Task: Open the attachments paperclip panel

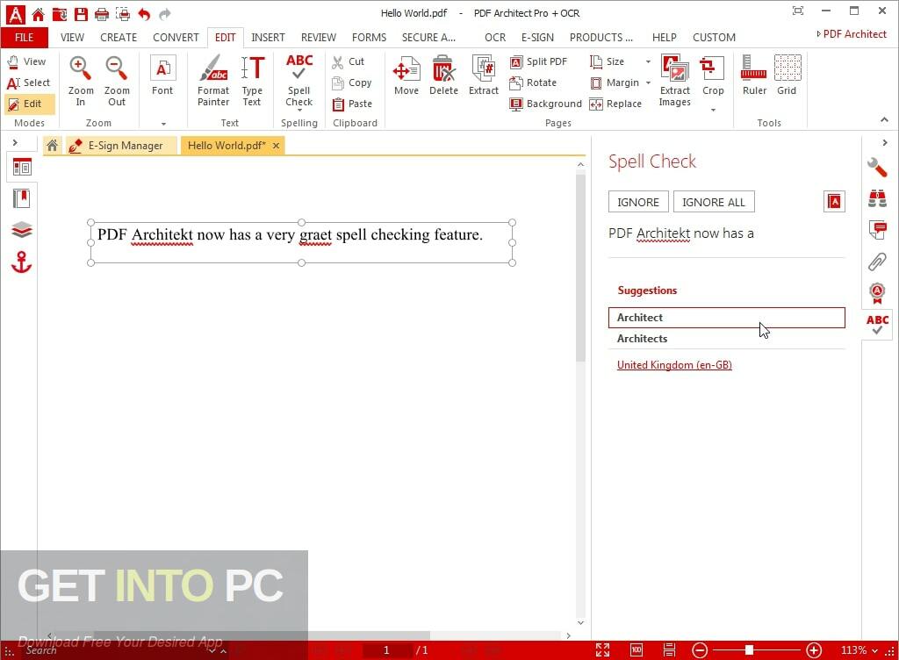Action: [x=877, y=262]
